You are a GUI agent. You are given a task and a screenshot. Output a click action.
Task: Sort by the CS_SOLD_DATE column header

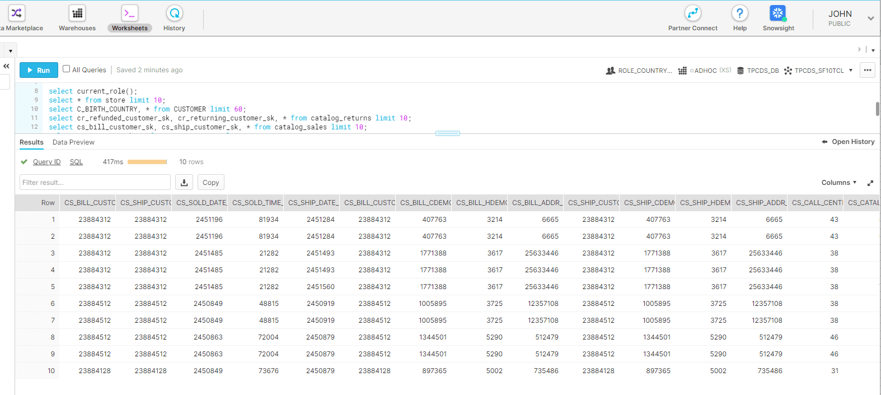[200, 203]
